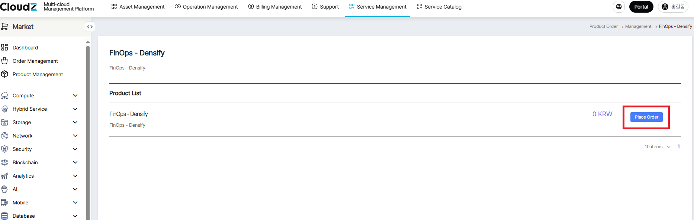Click the 0 KRW price text

click(602, 114)
